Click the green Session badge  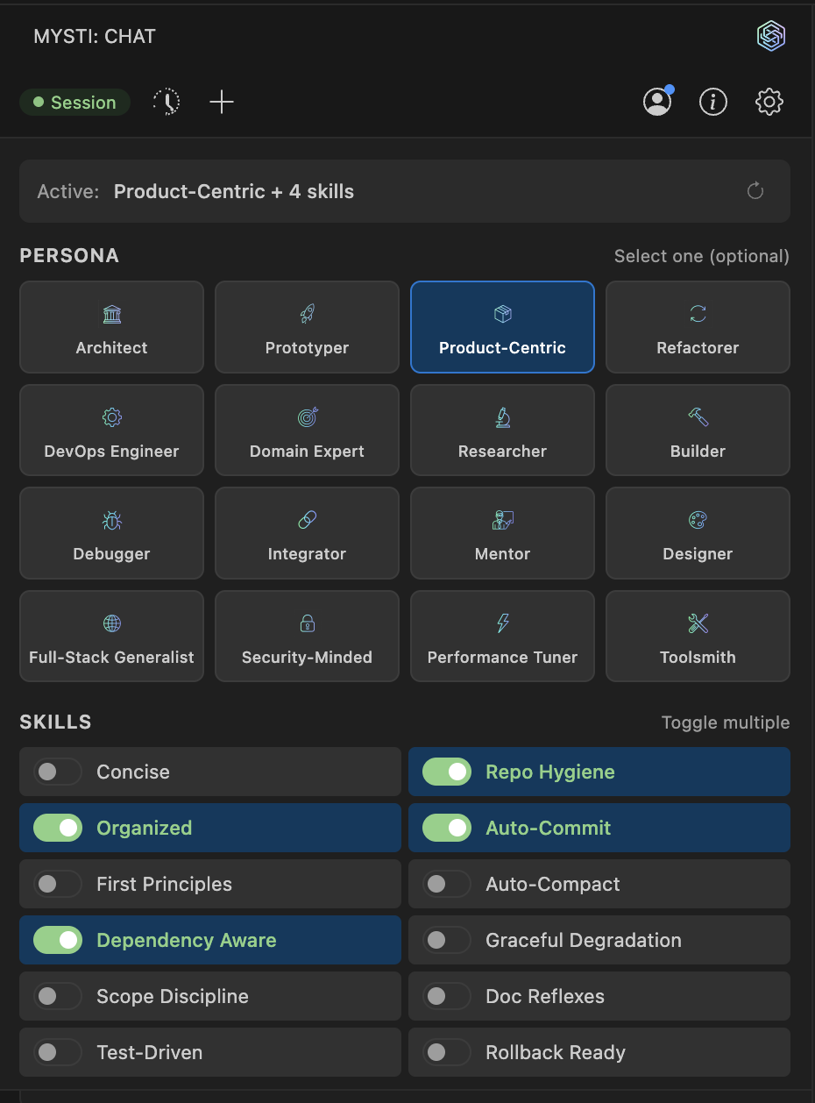[x=75, y=103]
